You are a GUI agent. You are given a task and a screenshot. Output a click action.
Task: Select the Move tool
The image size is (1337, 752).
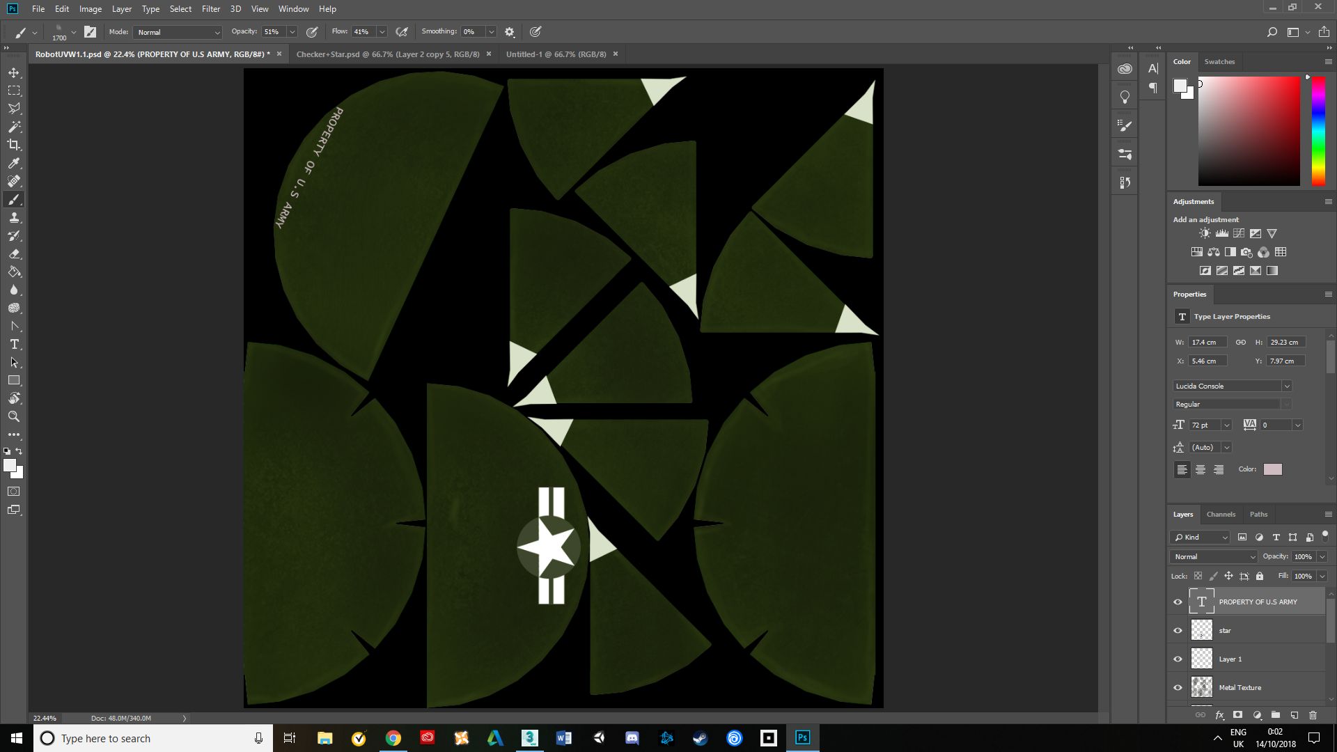click(14, 72)
